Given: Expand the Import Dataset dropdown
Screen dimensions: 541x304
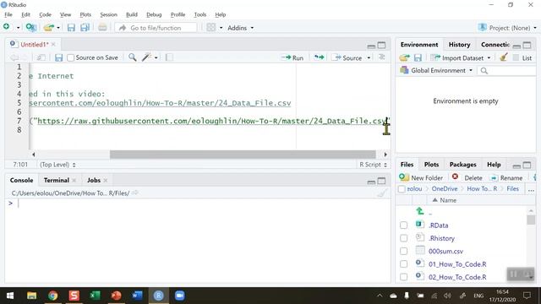Looking at the screenshot, I should click(461, 58).
